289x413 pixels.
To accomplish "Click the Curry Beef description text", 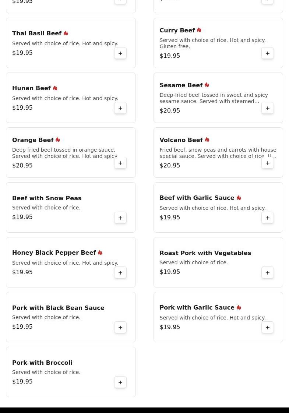I will point(212,43).
